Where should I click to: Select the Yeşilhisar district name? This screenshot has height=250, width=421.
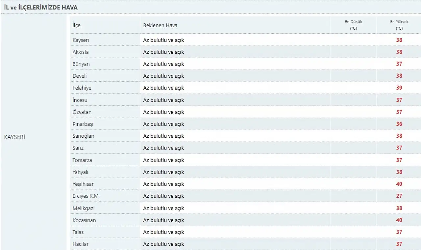coord(83,184)
